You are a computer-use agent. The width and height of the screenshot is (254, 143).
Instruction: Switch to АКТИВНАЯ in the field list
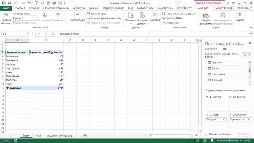point(211,49)
